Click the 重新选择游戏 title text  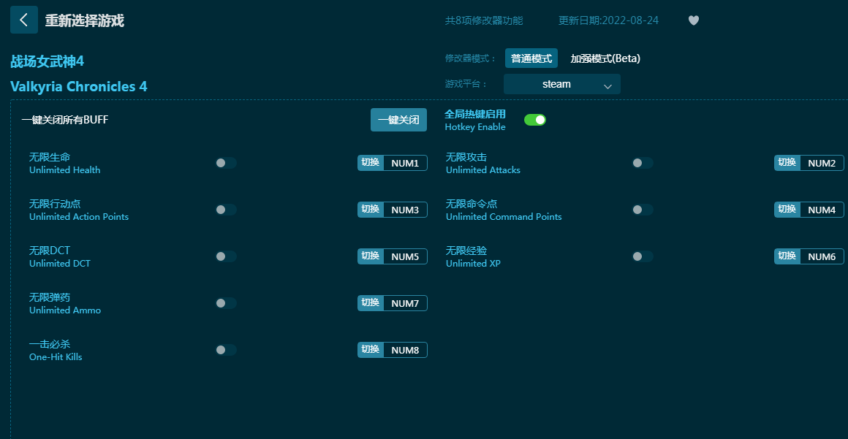click(x=84, y=20)
